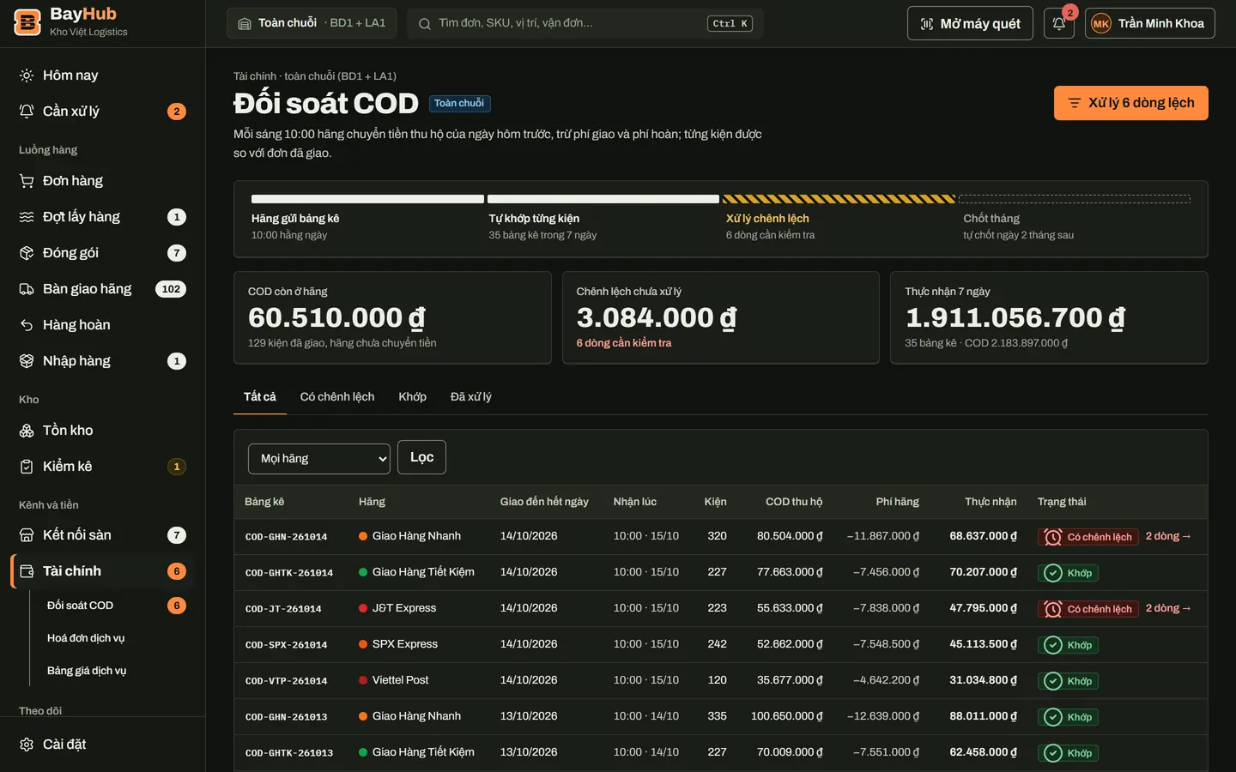The image size is (1236, 772).
Task: Open 2 dòng link for COD-JT-261014
Action: [1168, 608]
